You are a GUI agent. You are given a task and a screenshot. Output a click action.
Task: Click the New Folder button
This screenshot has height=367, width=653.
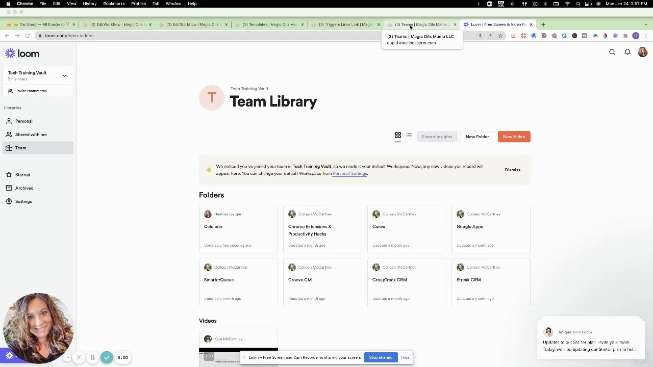pyautogui.click(x=477, y=137)
